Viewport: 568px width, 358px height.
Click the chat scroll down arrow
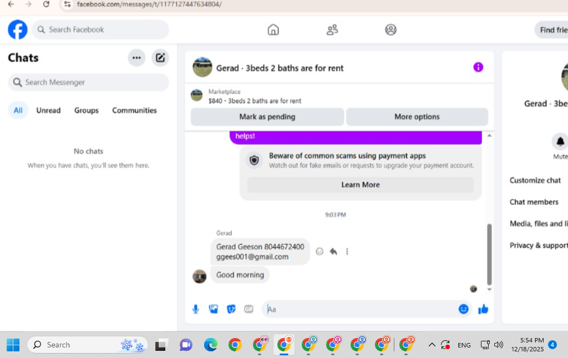point(489,289)
